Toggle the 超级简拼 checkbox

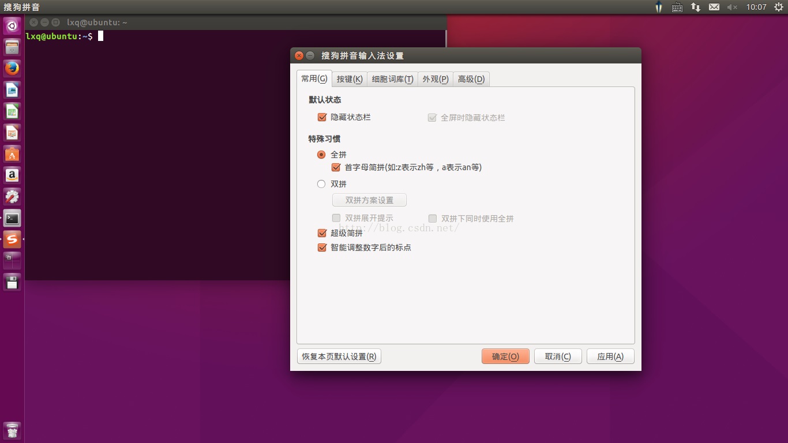(x=322, y=233)
